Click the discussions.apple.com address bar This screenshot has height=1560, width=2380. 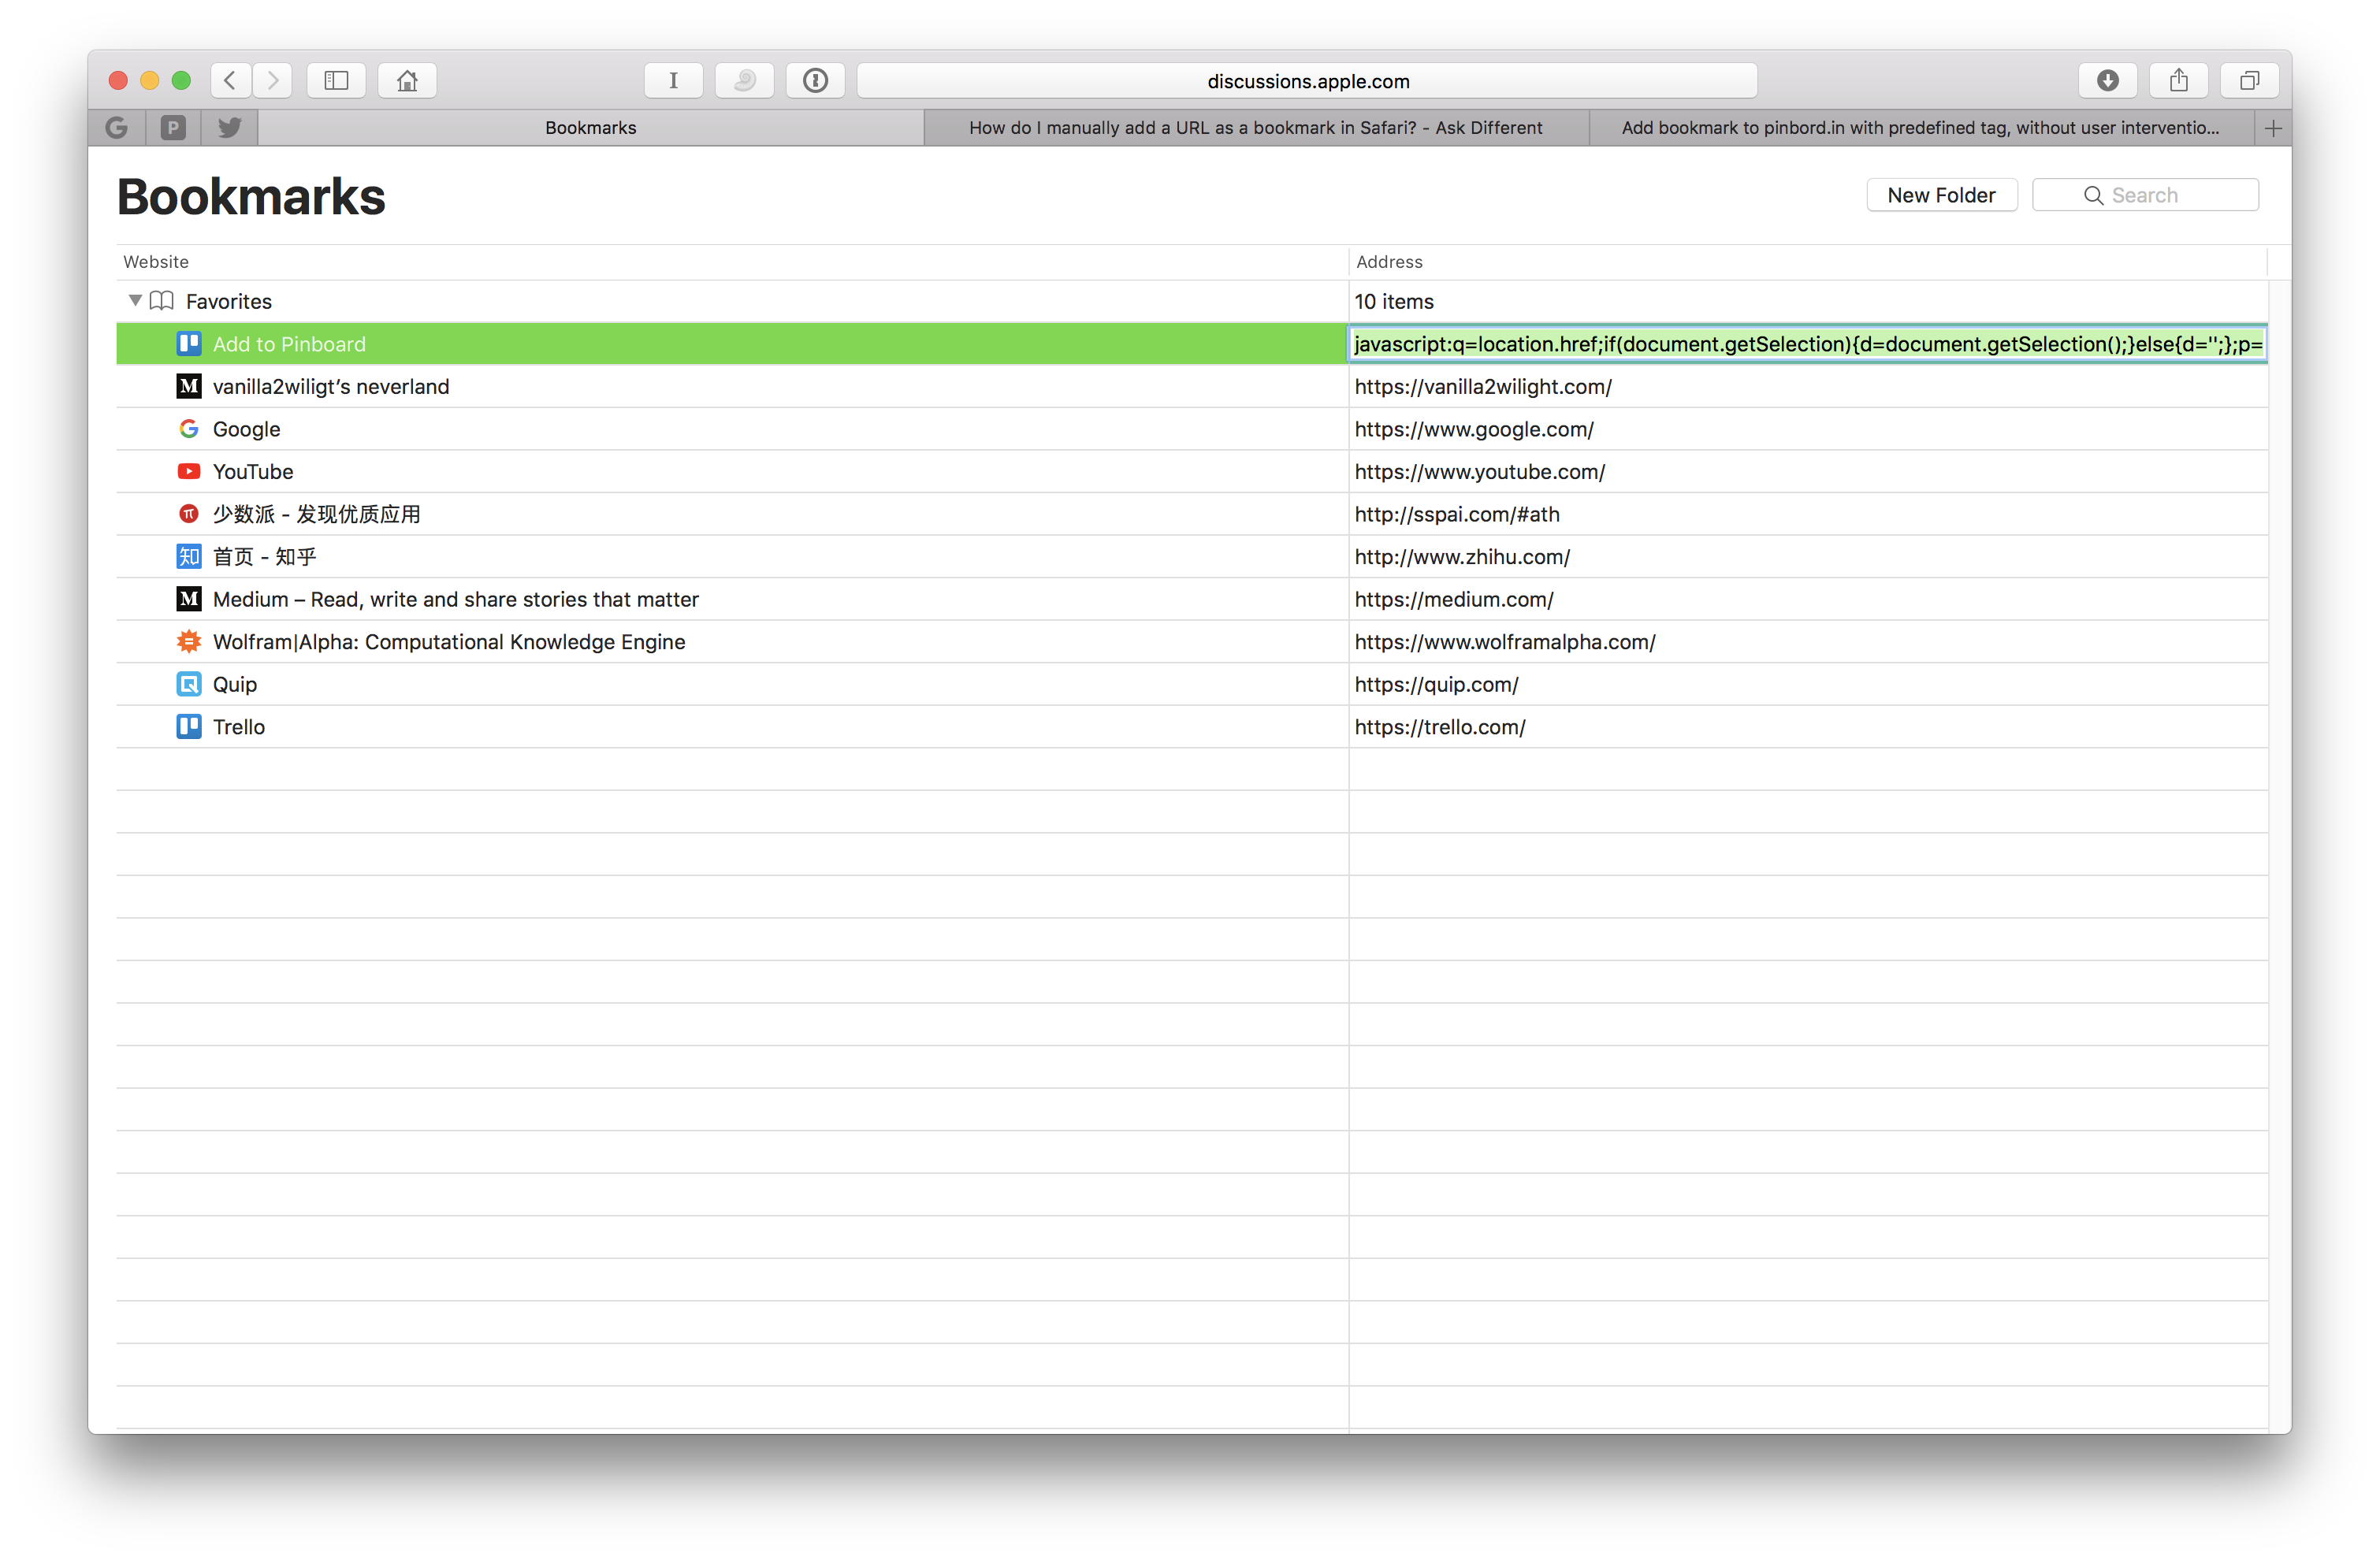click(x=1307, y=81)
